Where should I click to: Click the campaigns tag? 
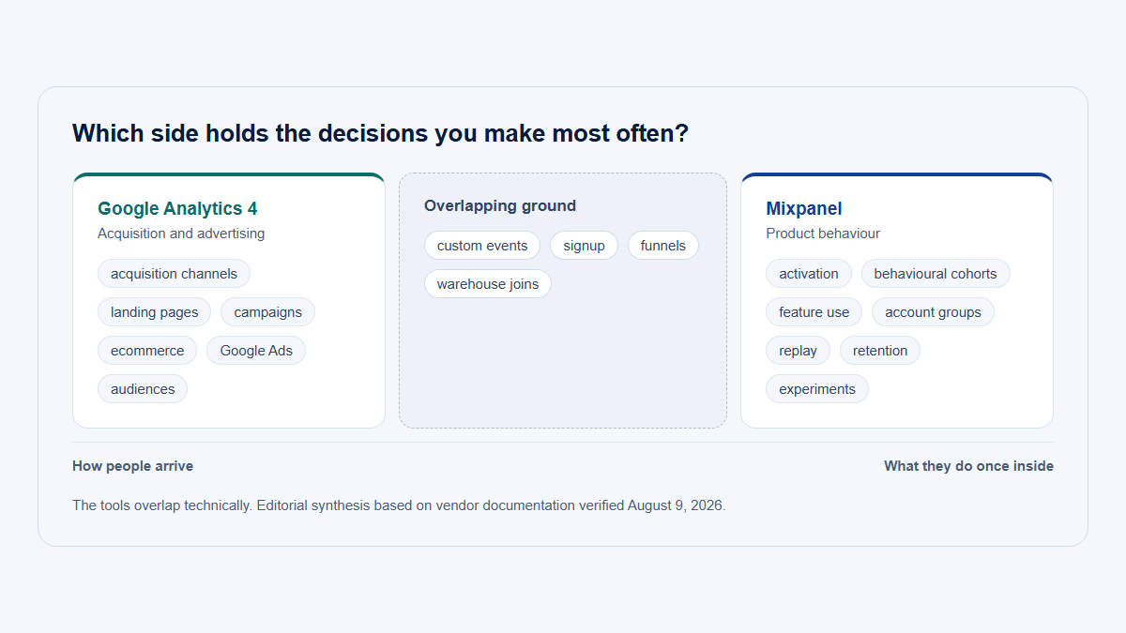click(267, 312)
